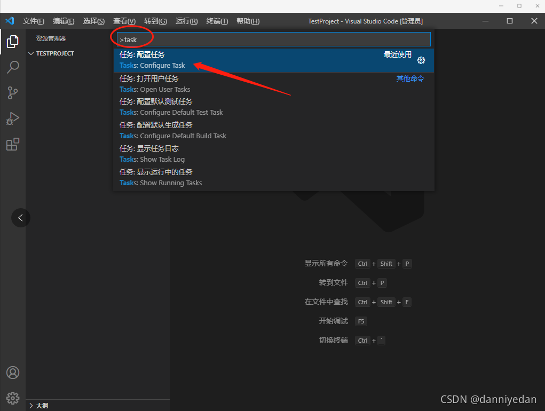Select Tasks: Show Running Tasks command
This screenshot has height=411, width=545.
[273, 177]
